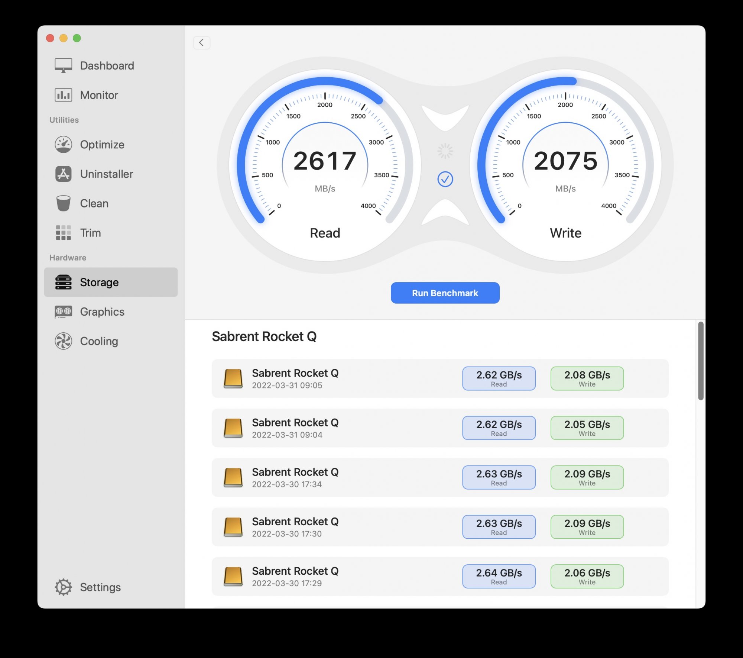Image resolution: width=743 pixels, height=658 pixels.
Task: Open the Settings gear icon
Action: (x=63, y=587)
